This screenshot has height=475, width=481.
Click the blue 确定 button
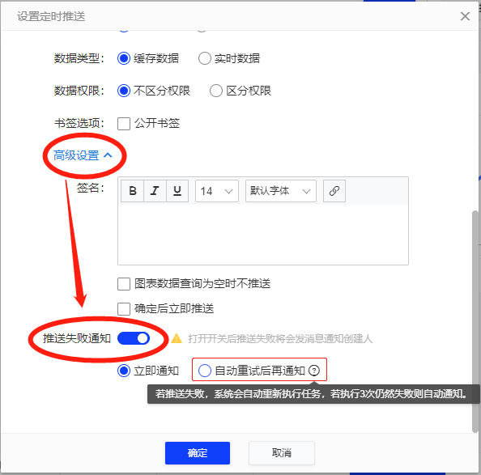(198, 453)
